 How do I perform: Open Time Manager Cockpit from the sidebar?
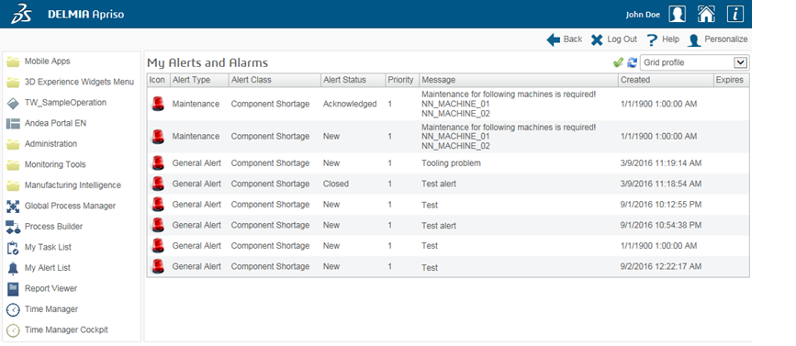click(66, 329)
